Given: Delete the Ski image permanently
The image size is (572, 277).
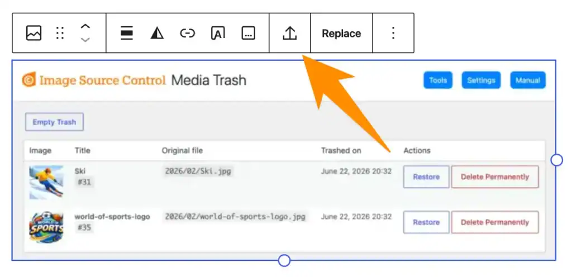Looking at the screenshot, I should tap(495, 177).
